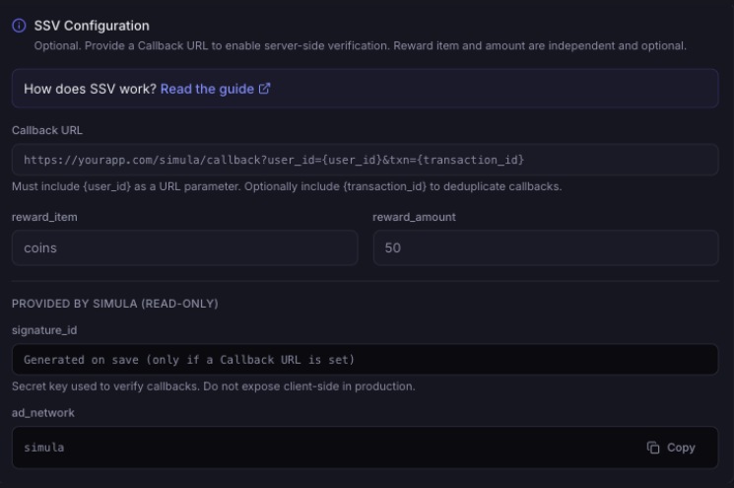Click the reward_item input with coins
The image size is (734, 488).
click(185, 247)
